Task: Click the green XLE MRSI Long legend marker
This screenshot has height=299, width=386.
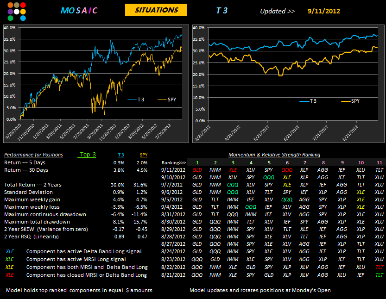Action: pyautogui.click(x=10, y=259)
